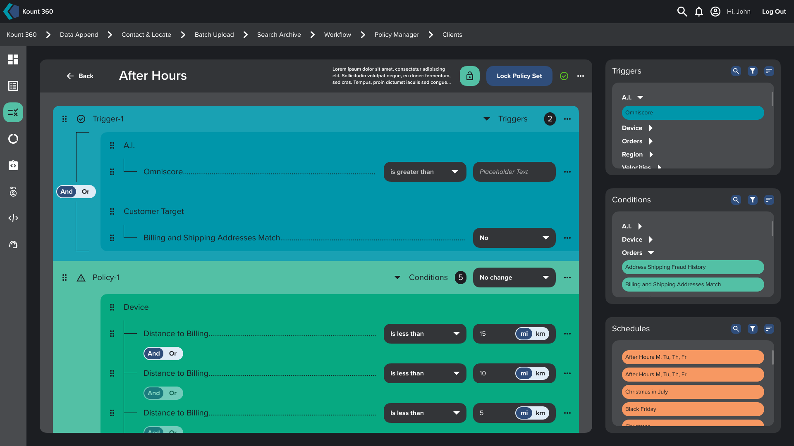Switch Trigger-1 logic toggle to Or
Viewport: 794px width, 446px height.
[x=86, y=192]
